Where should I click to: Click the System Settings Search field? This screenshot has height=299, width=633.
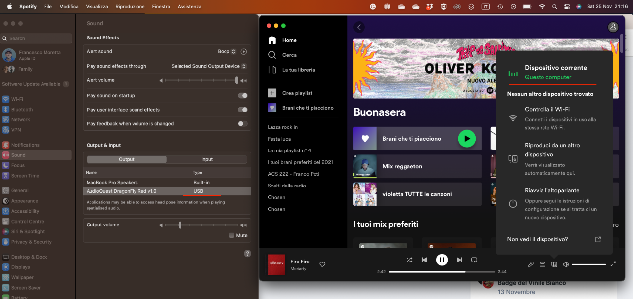point(36,38)
